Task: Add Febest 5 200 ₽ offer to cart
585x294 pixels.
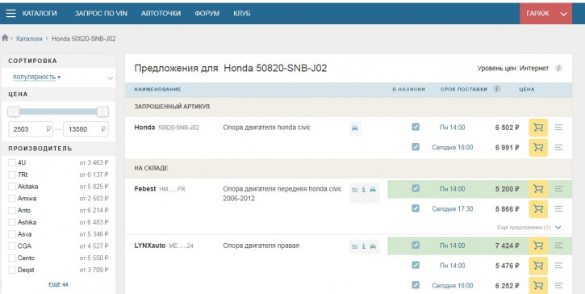Action: click(x=538, y=189)
